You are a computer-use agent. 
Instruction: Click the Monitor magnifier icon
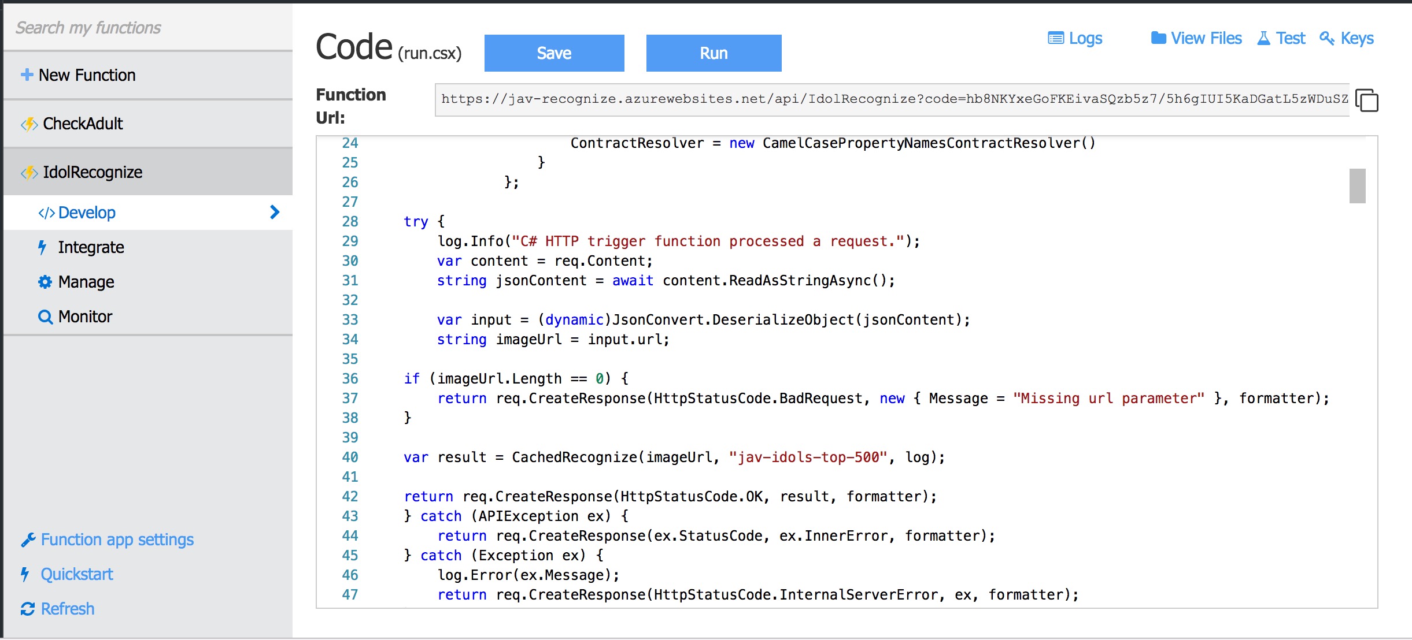[x=45, y=317]
